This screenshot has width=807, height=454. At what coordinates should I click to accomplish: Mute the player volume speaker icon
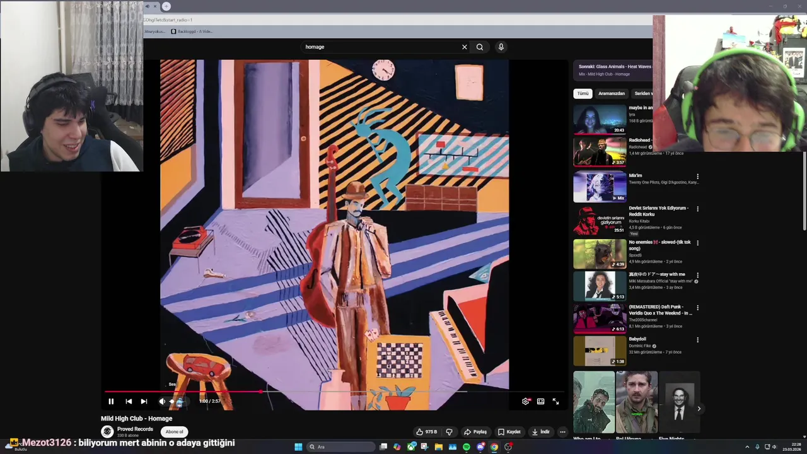[162, 401]
